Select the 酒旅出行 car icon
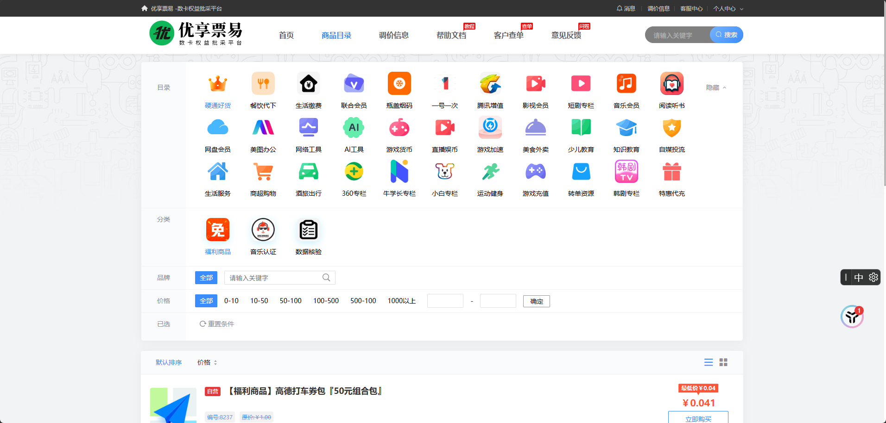The height and width of the screenshot is (423, 886). pyautogui.click(x=309, y=171)
